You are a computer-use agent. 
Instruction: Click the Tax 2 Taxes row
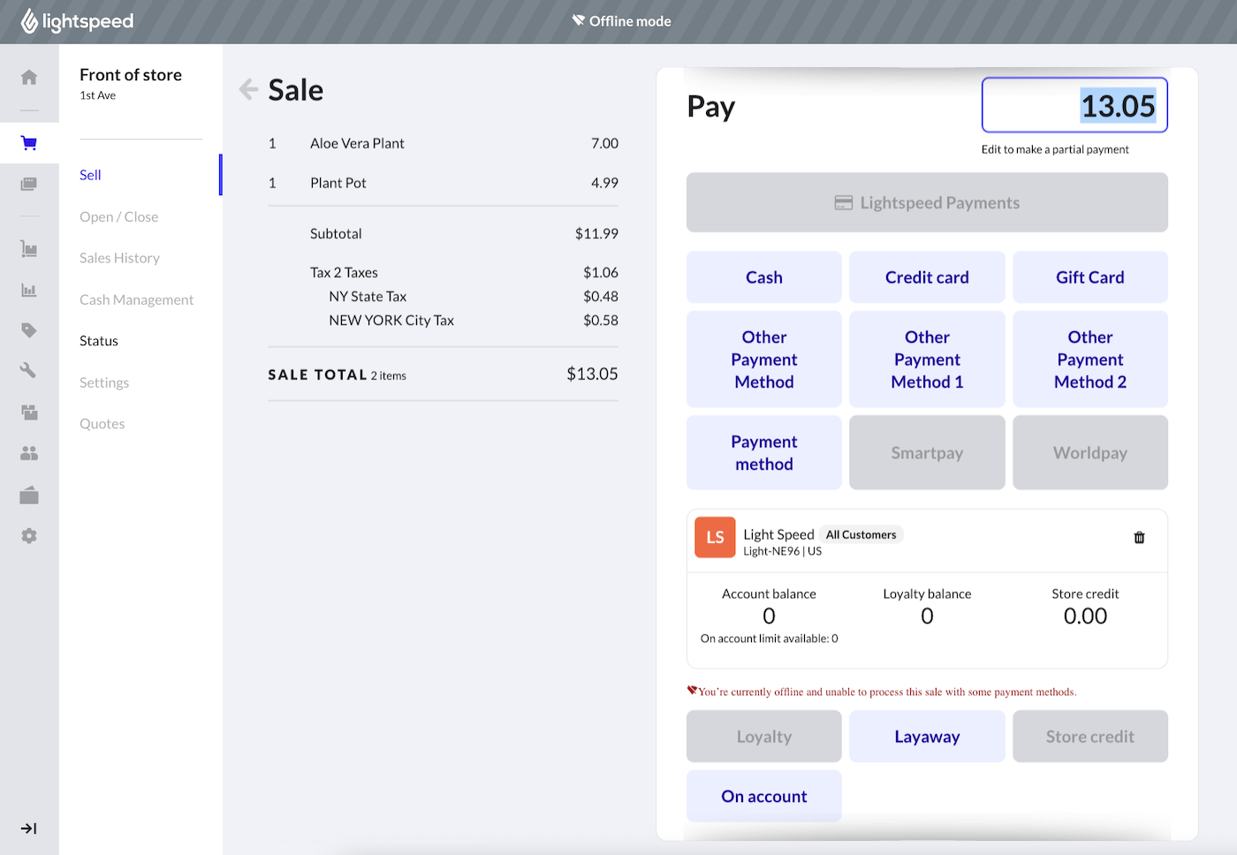pos(464,273)
